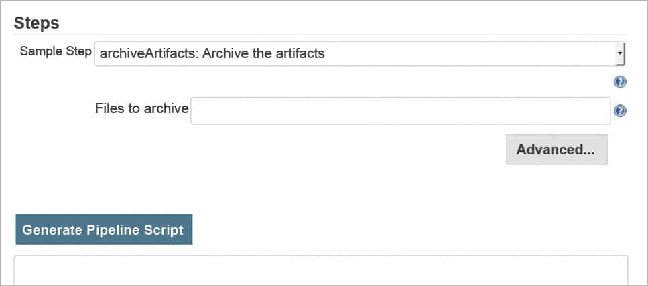This screenshot has height=286, width=648.
Task: Click the question mark right of the archive input
Action: [620, 111]
